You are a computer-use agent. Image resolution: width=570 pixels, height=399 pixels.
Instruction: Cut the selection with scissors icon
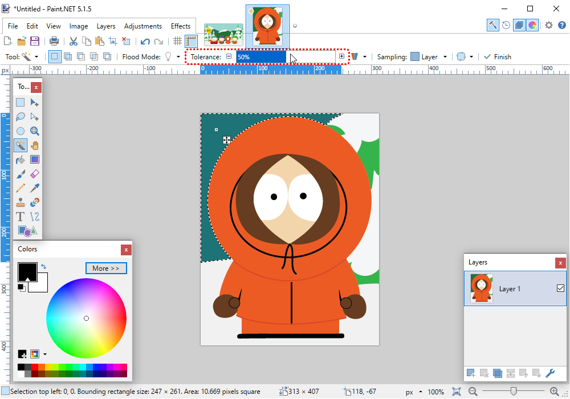(73, 40)
